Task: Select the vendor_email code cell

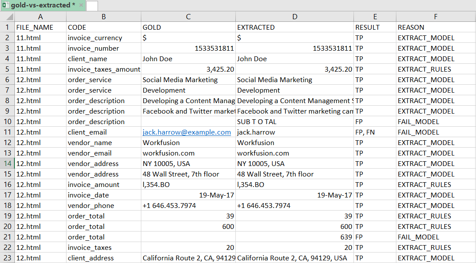Action: coord(104,153)
